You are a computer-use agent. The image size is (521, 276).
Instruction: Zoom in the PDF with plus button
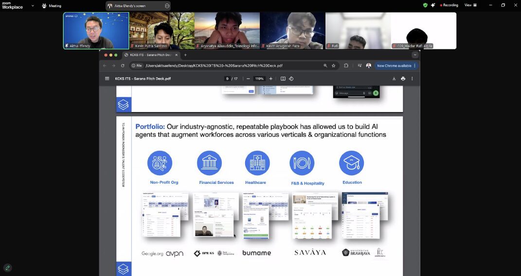pyautogui.click(x=271, y=79)
